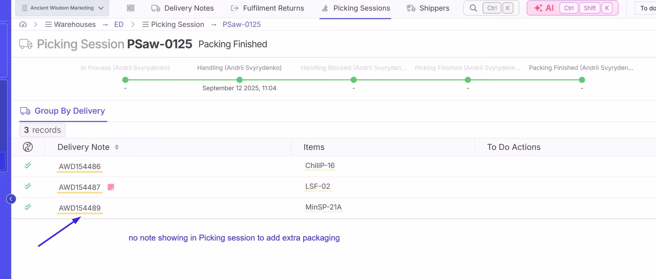Click the truck icon next to Picking Session title
The width and height of the screenshot is (656, 279).
(26, 44)
